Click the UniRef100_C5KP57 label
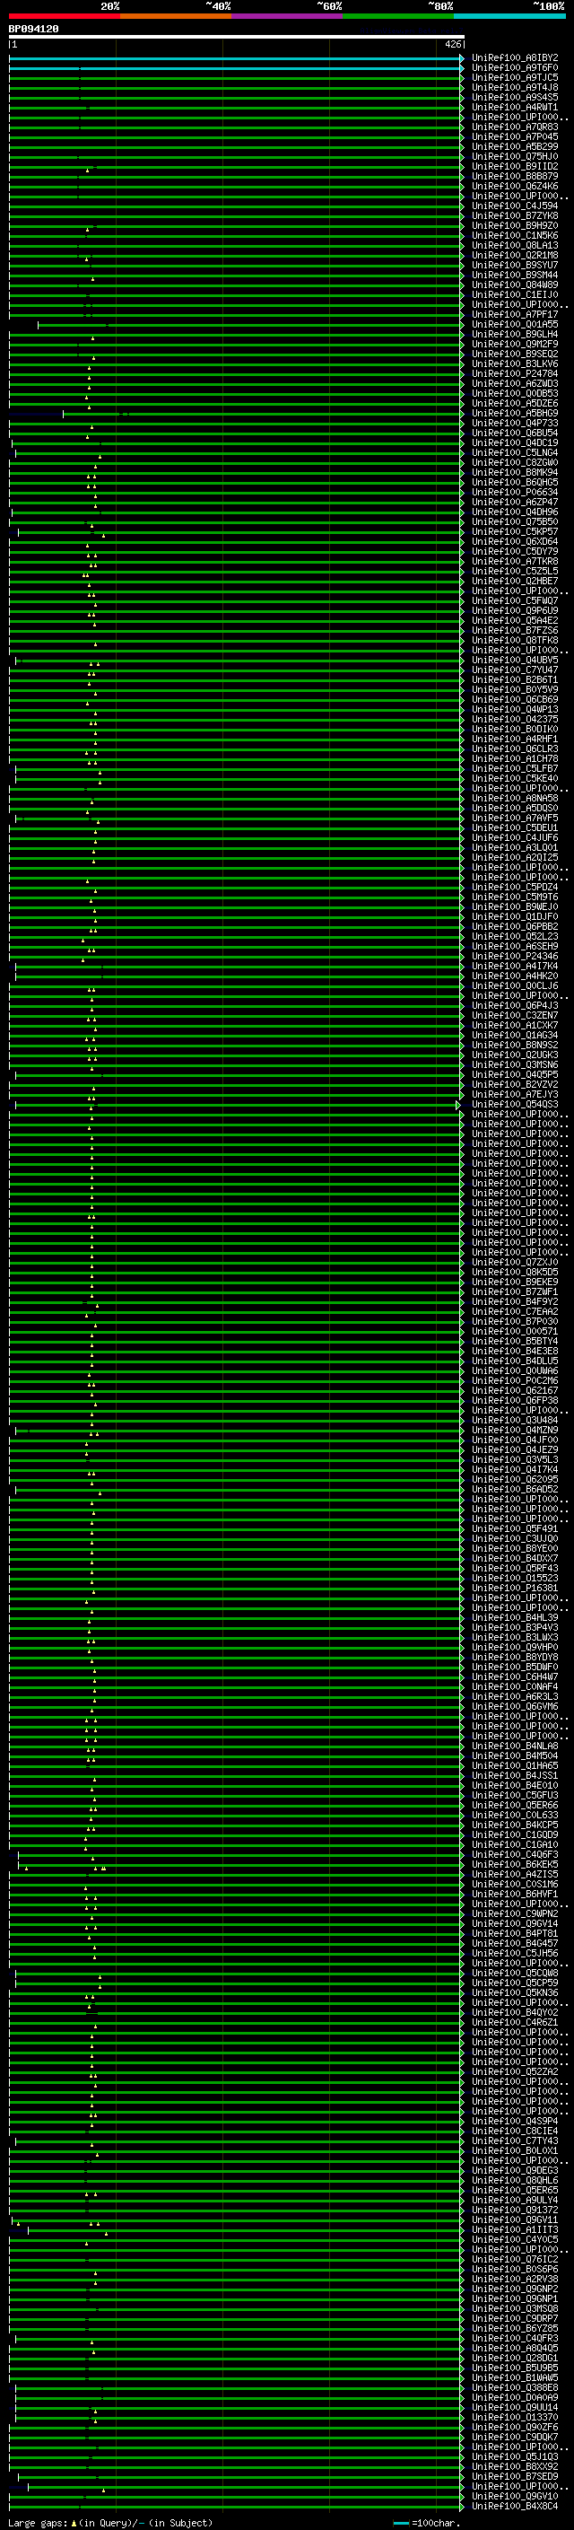Viewport: 574px width, 2530px height. [515, 531]
